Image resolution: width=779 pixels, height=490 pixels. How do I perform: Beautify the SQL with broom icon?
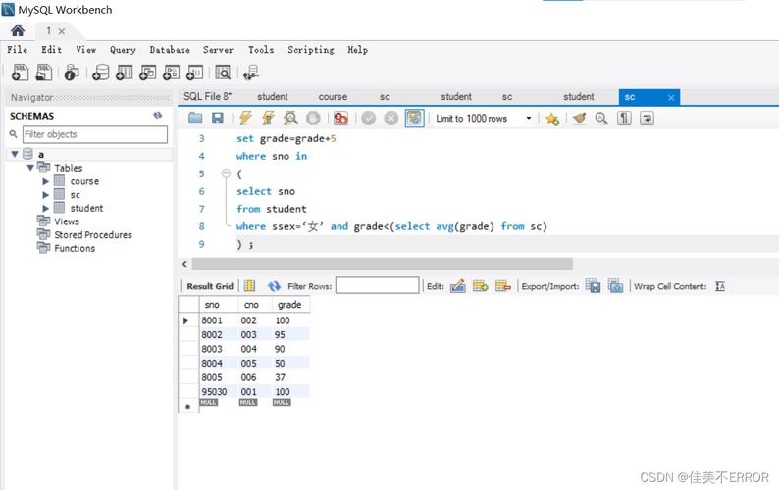[x=579, y=119]
